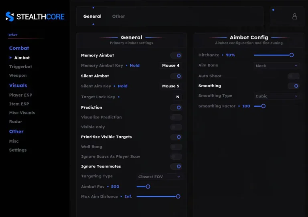
Task: Expand the Smoothing Type Cubic dropdown
Action: (x=277, y=96)
